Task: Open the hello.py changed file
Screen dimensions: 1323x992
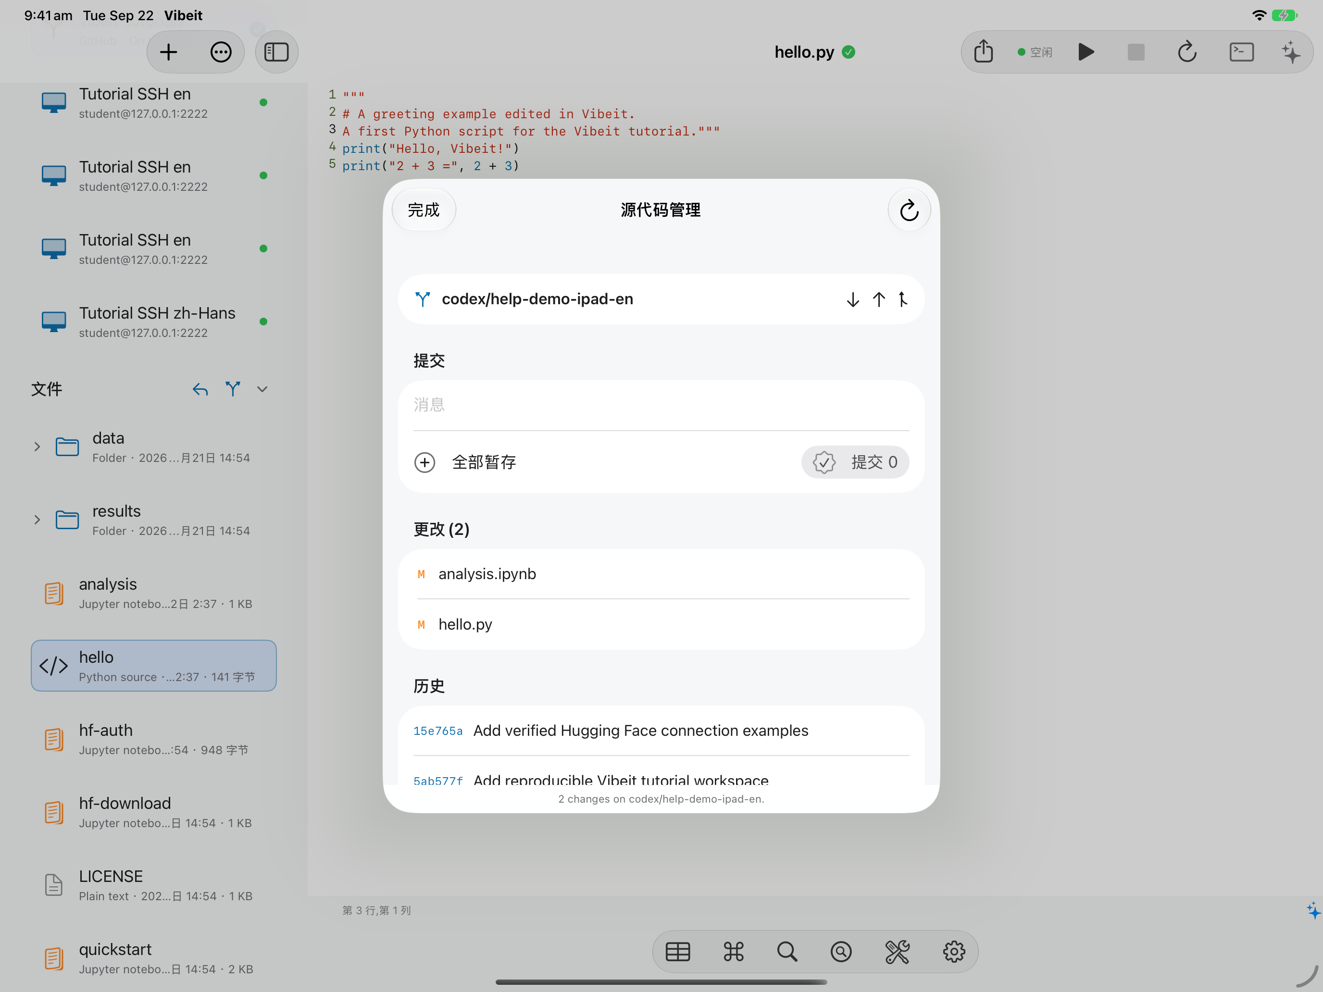Action: [x=661, y=624]
